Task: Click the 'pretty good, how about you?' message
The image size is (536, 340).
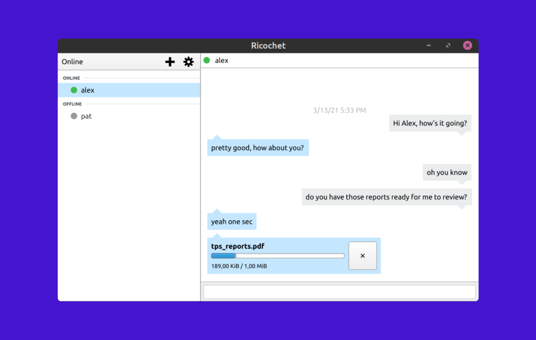Action: tap(258, 148)
